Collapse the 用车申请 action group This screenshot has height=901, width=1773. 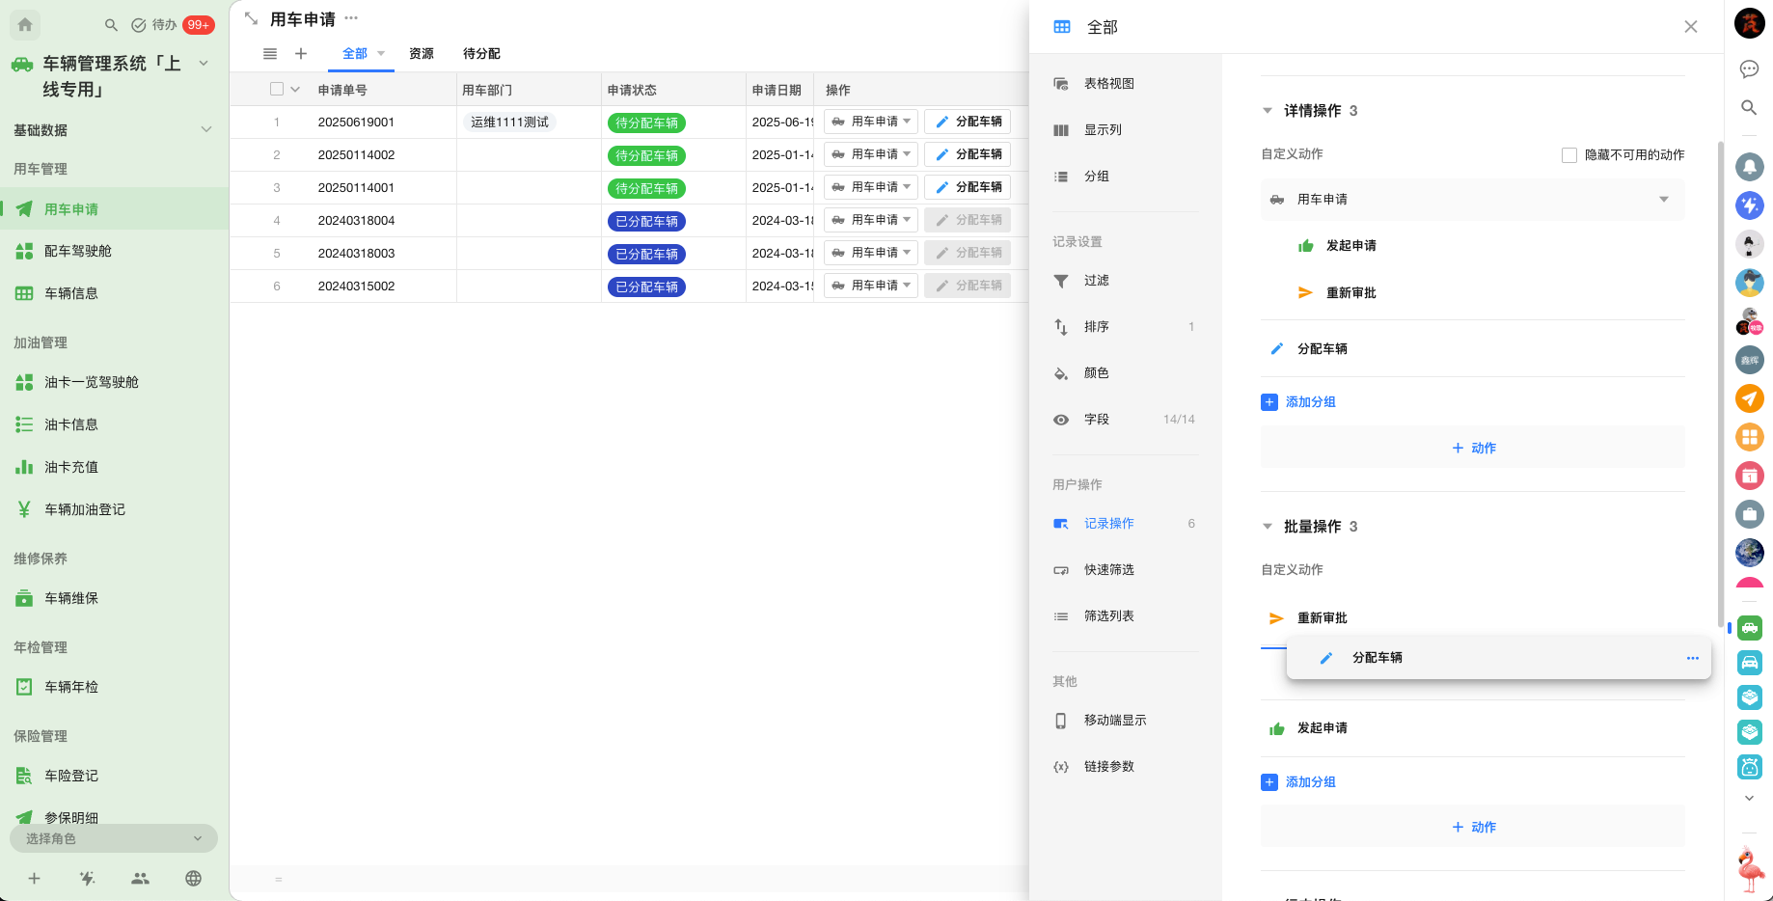click(x=1664, y=200)
